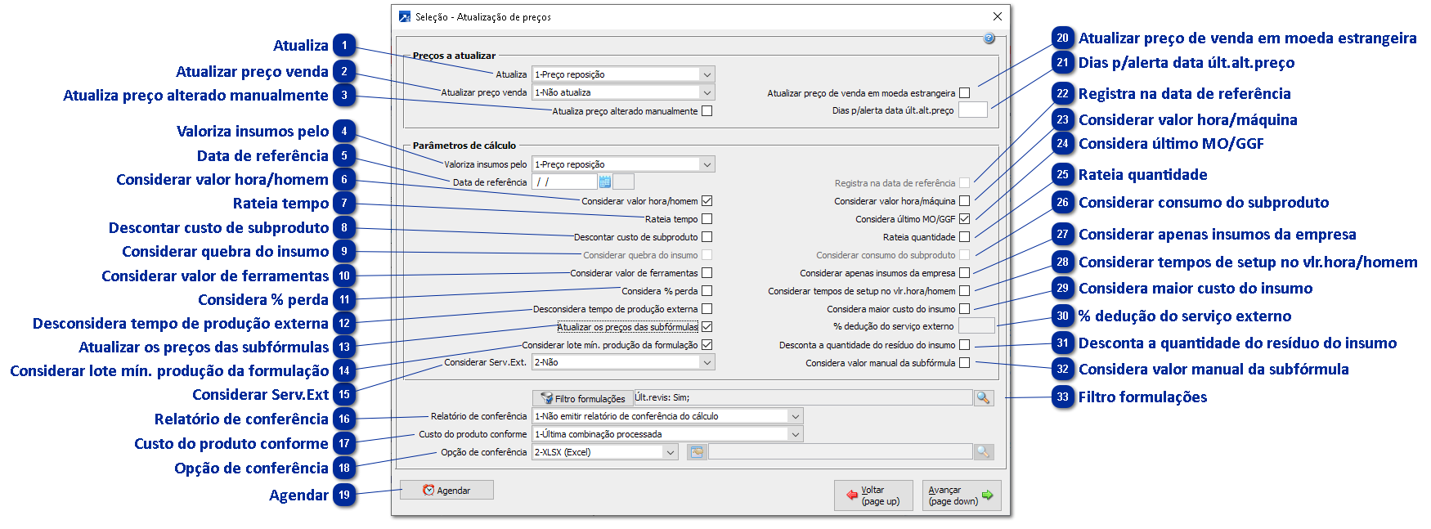Viewport: 1431px width, 529px height.
Task: Click the magnifier beside the Últ.revis filter field
Action: click(x=983, y=397)
